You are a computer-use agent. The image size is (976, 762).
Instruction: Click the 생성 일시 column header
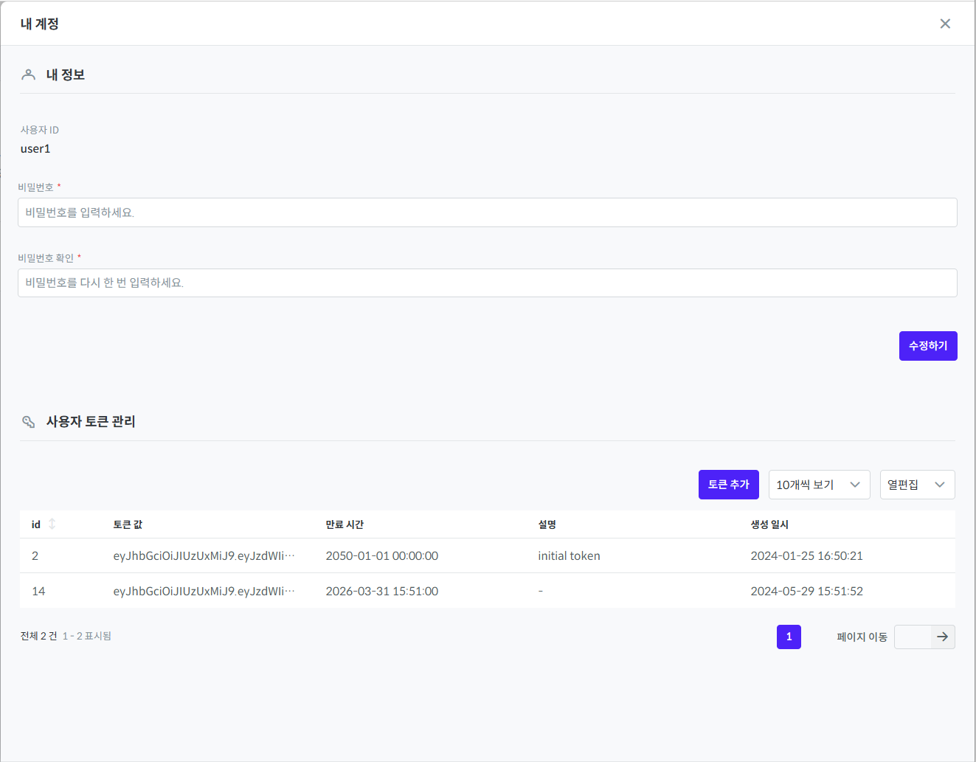(769, 524)
